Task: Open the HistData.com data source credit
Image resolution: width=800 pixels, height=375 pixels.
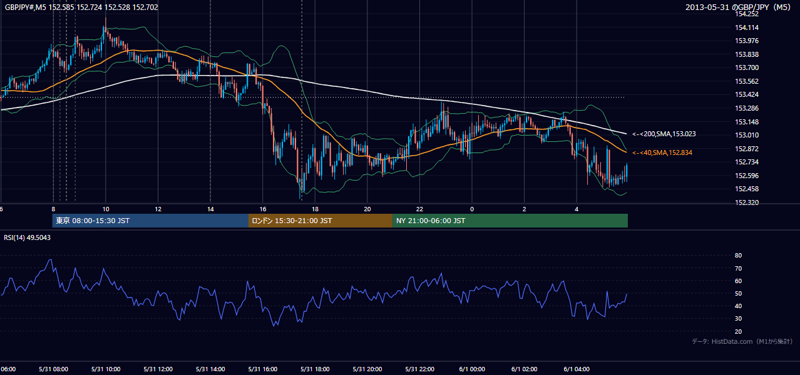Action: click(x=742, y=341)
